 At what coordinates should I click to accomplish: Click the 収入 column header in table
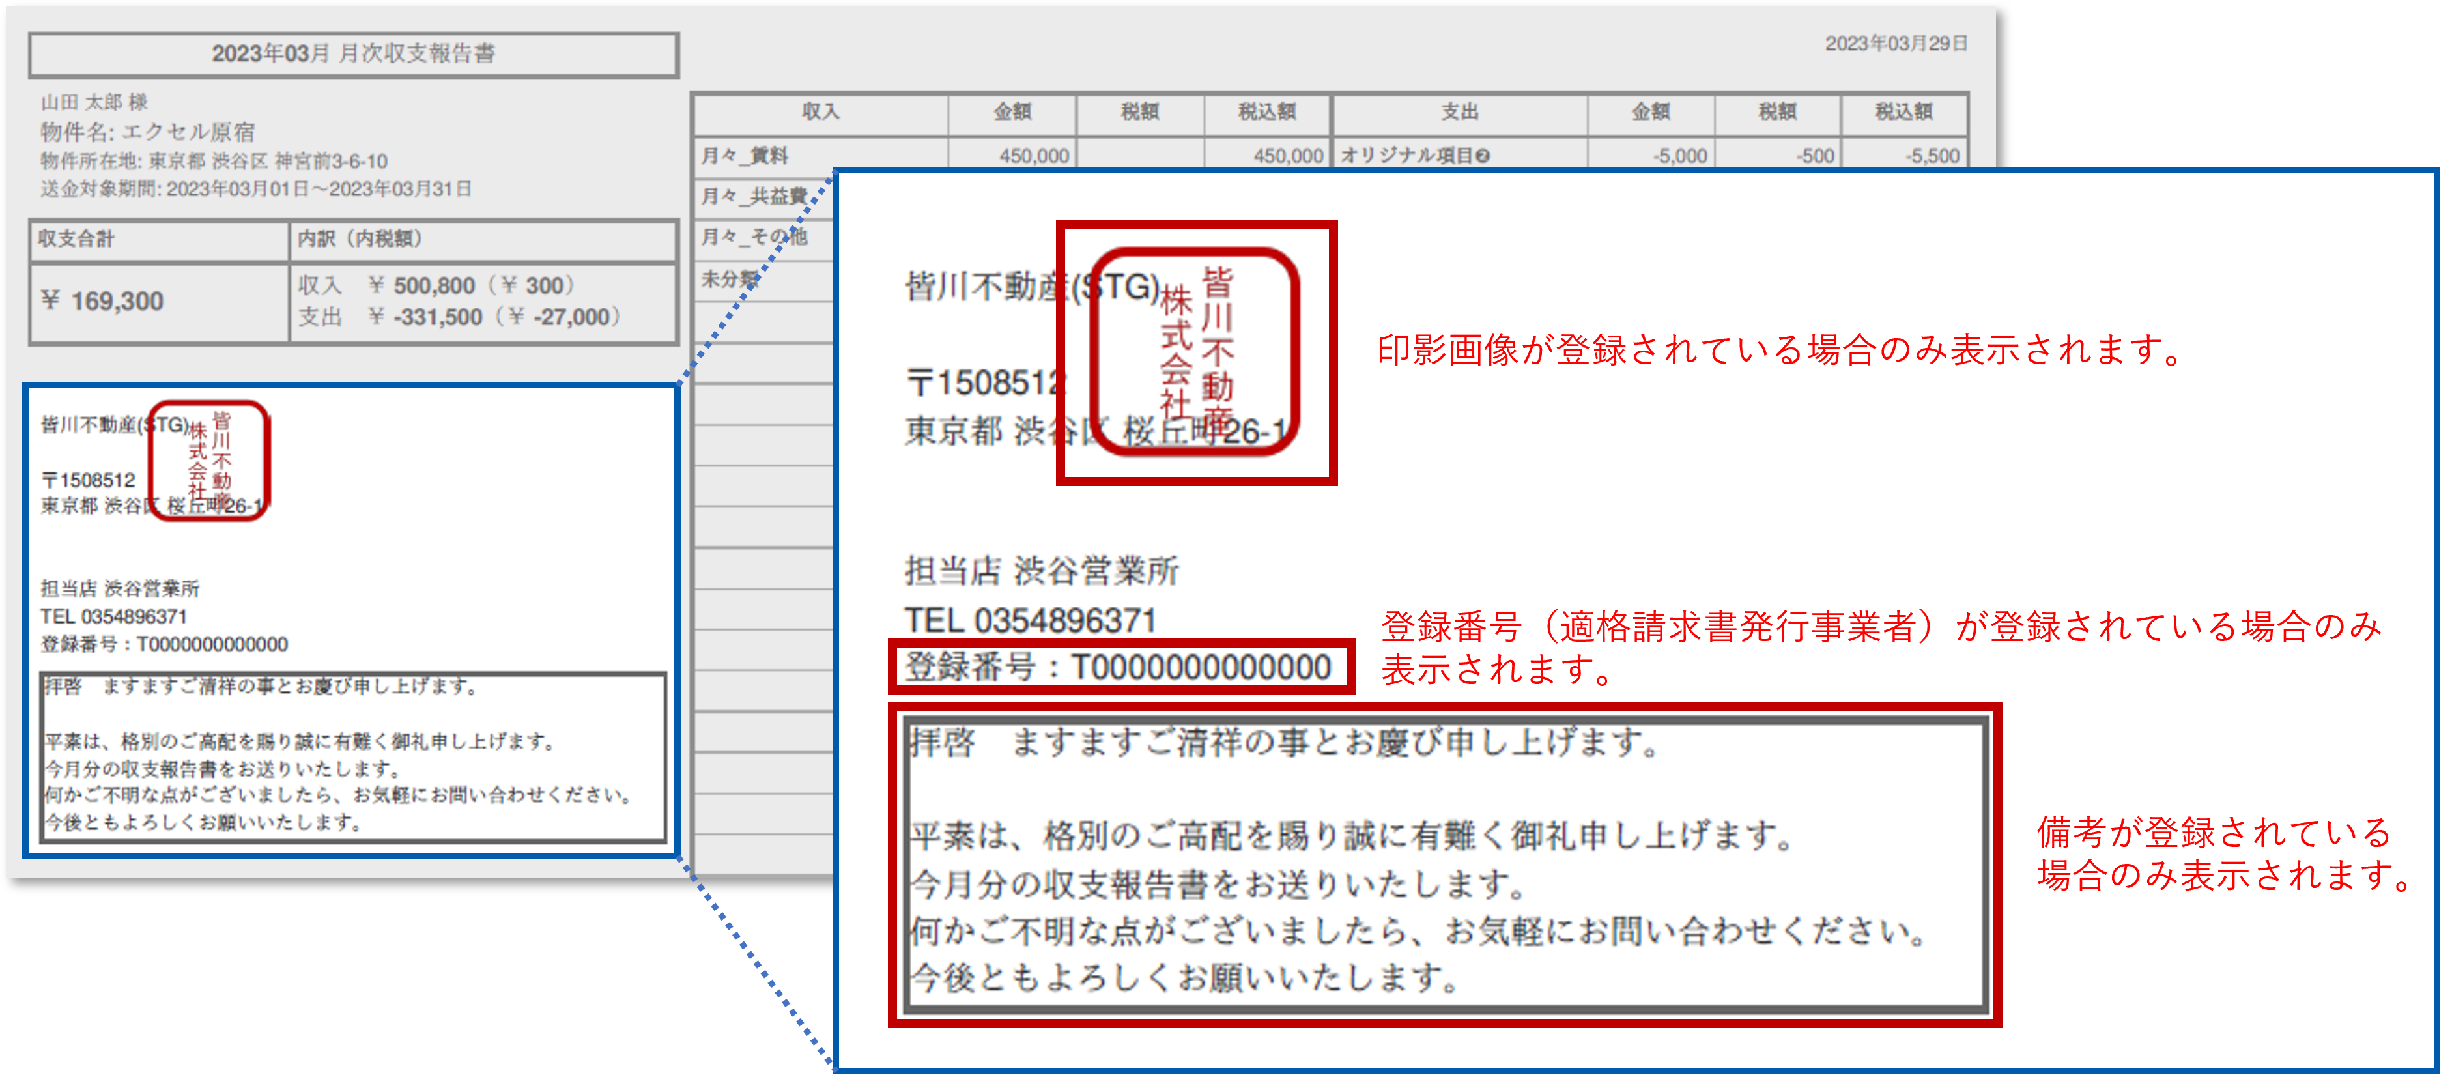[x=821, y=112]
